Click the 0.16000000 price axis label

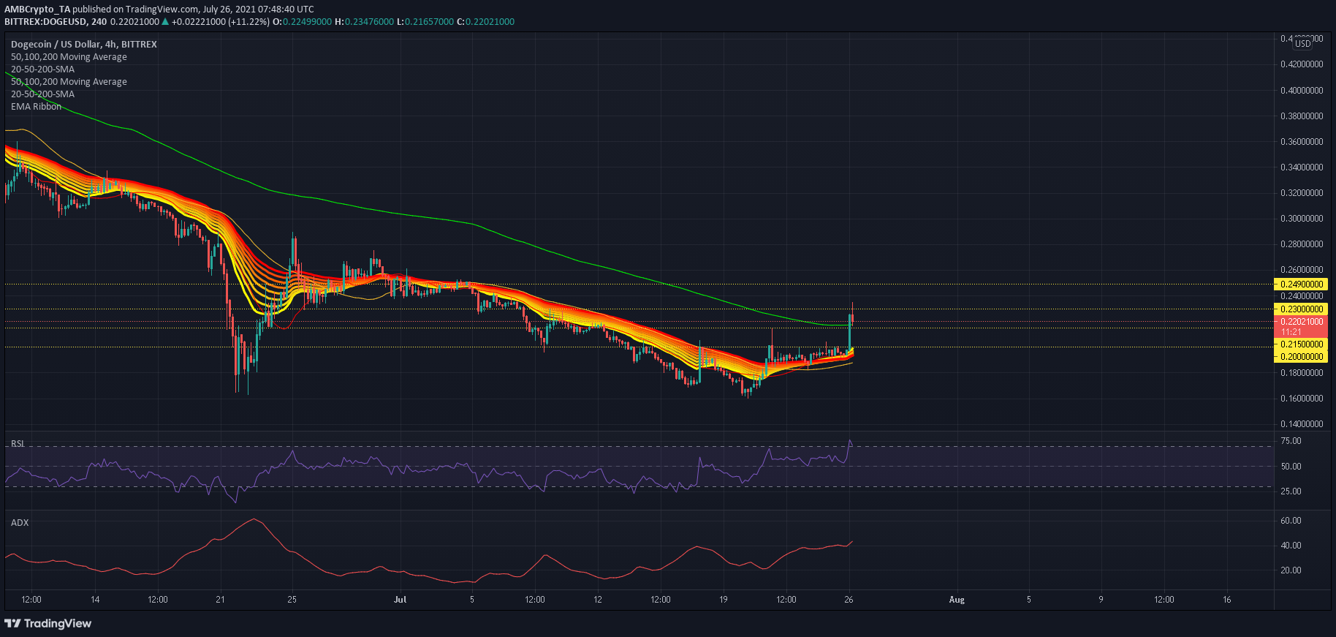1302,399
